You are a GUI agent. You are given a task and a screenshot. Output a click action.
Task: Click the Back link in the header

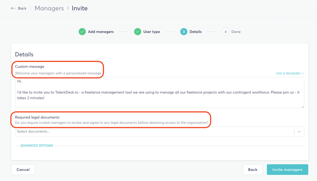coord(22,8)
